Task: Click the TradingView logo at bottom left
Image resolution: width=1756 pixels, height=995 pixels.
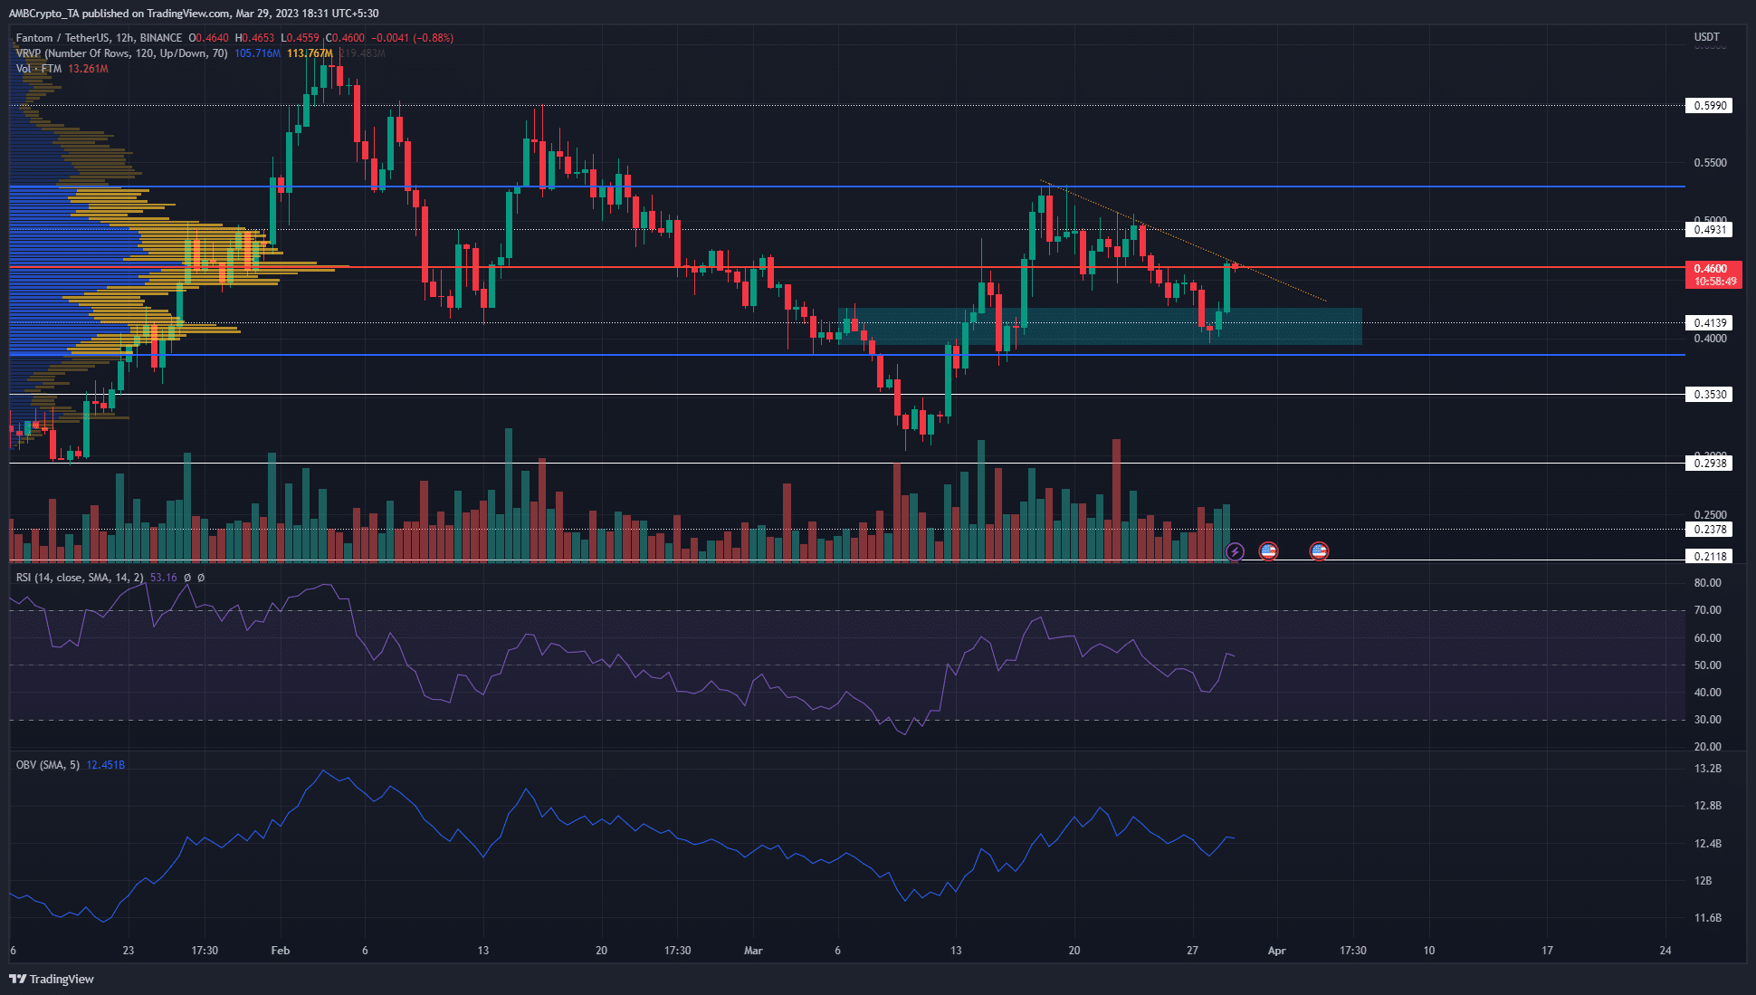Action: click(52, 979)
